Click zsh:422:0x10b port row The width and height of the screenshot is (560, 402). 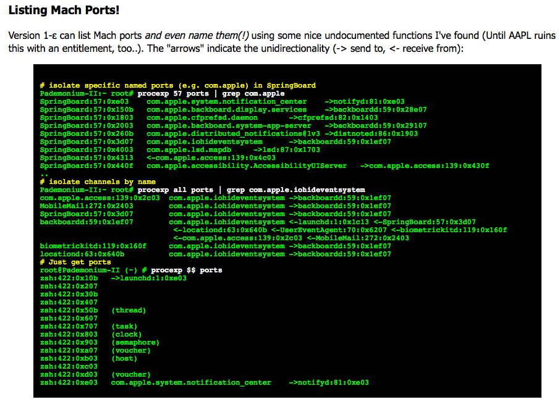coord(113,278)
